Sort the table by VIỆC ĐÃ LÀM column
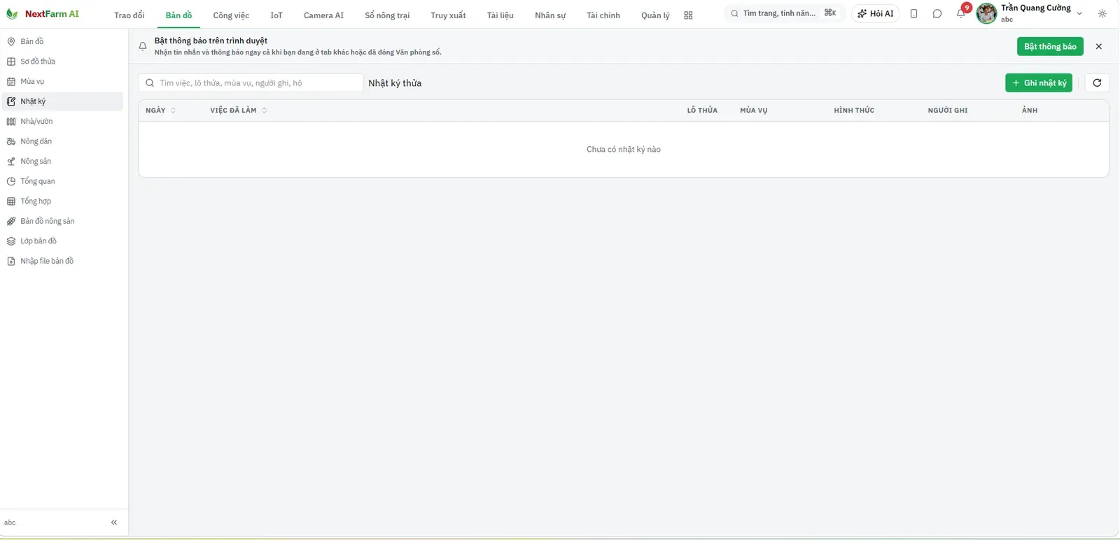The height and width of the screenshot is (540, 1120). [x=239, y=111]
